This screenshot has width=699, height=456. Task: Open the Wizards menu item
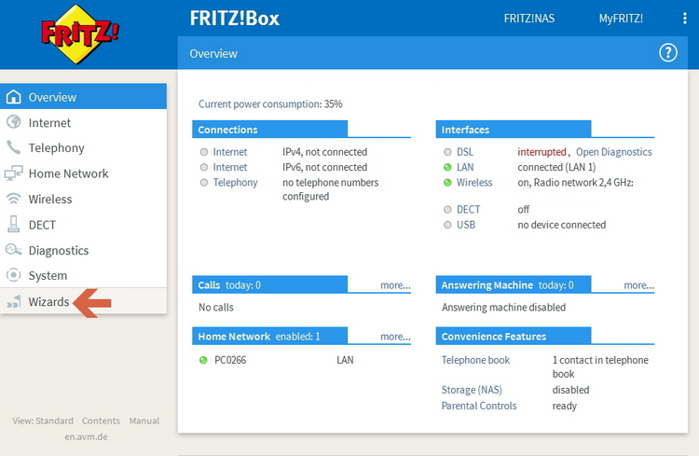coord(48,301)
